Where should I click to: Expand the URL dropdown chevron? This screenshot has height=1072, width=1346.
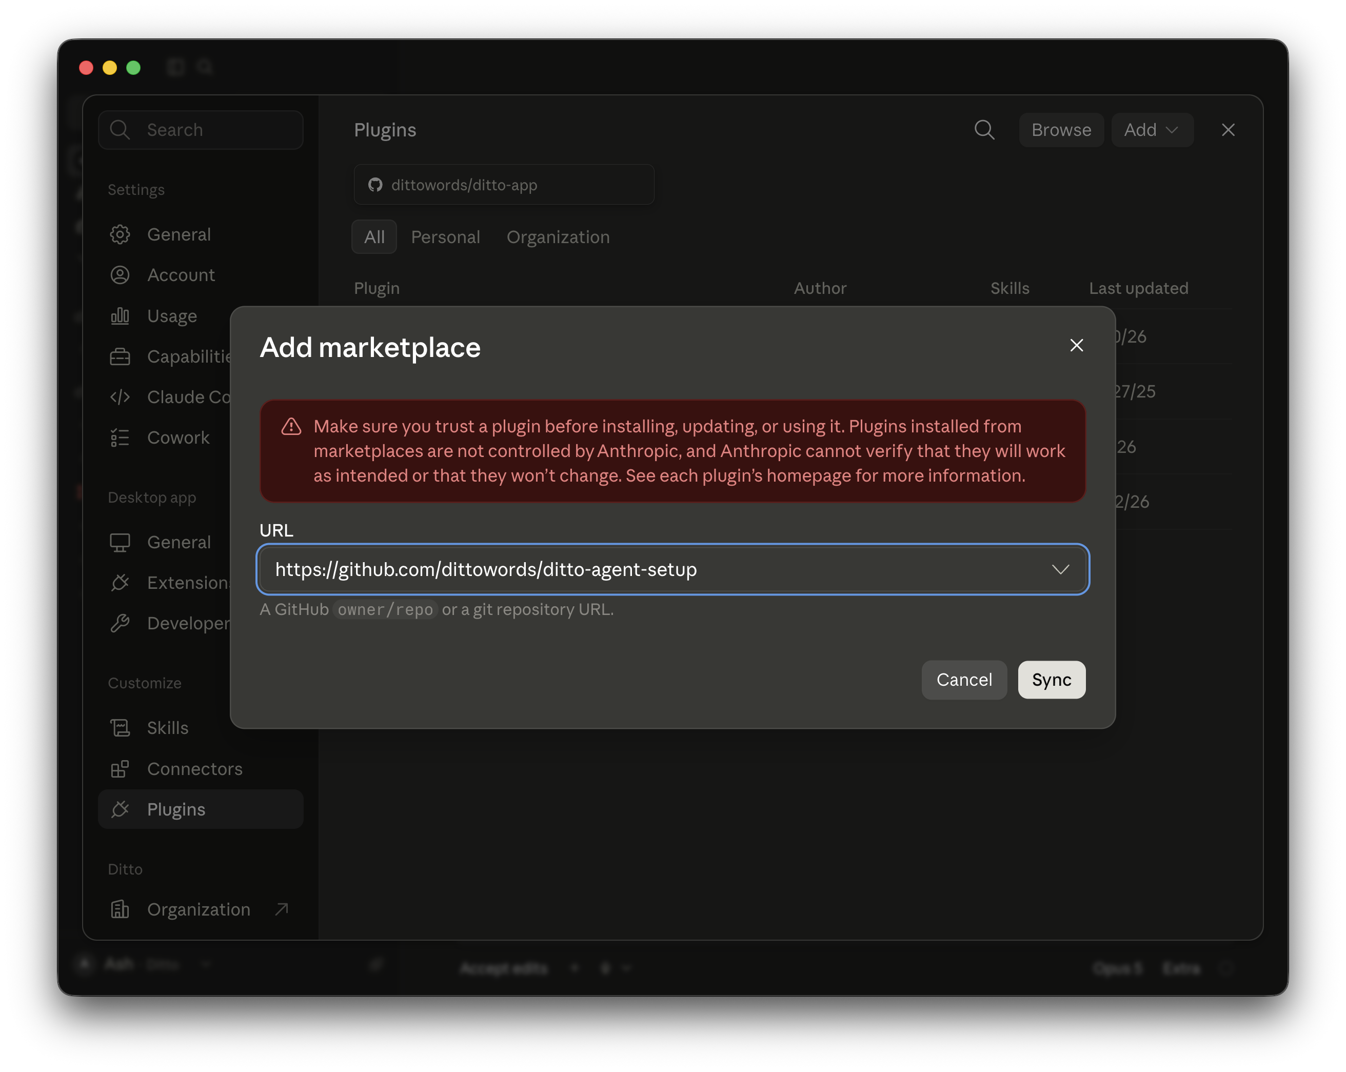coord(1061,569)
